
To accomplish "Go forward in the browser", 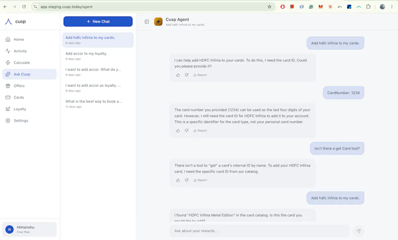I will click(x=14, y=7).
